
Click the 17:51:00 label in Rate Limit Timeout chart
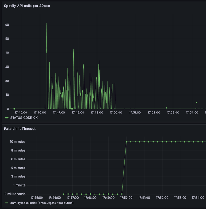point(144,198)
